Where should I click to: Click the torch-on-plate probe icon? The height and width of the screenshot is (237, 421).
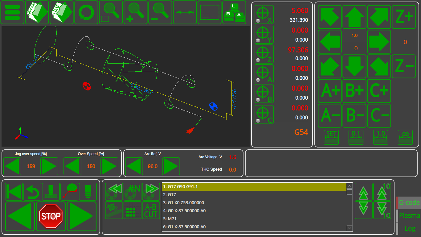pyautogui.click(x=51, y=192)
